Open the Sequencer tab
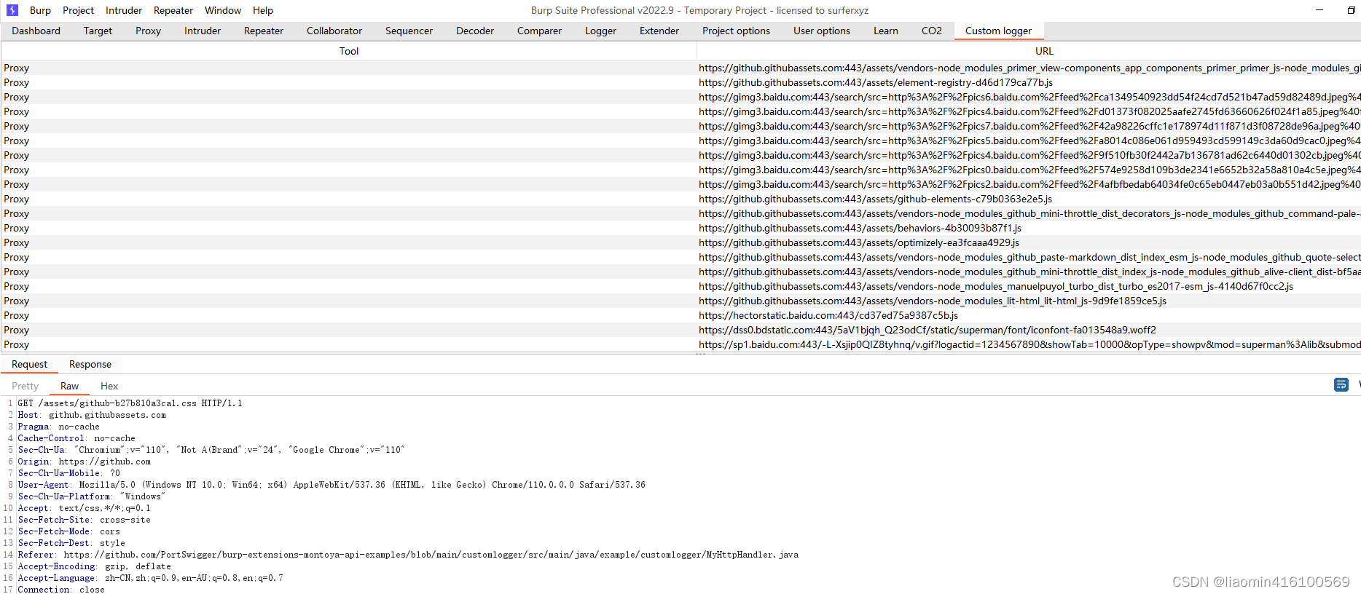 [x=409, y=31]
